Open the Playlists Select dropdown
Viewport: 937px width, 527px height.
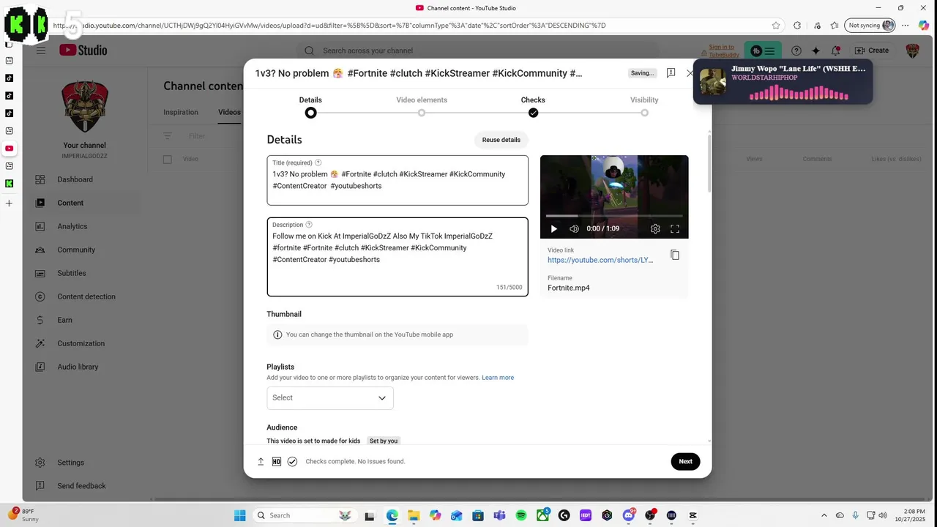330,398
